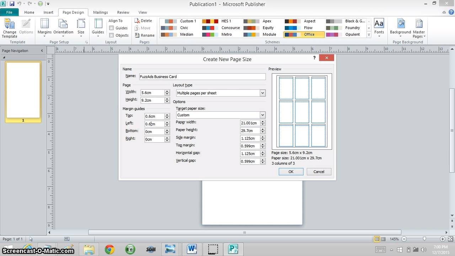Switch to two-page spread view icon
This screenshot has height=256, width=455.
point(383,239)
